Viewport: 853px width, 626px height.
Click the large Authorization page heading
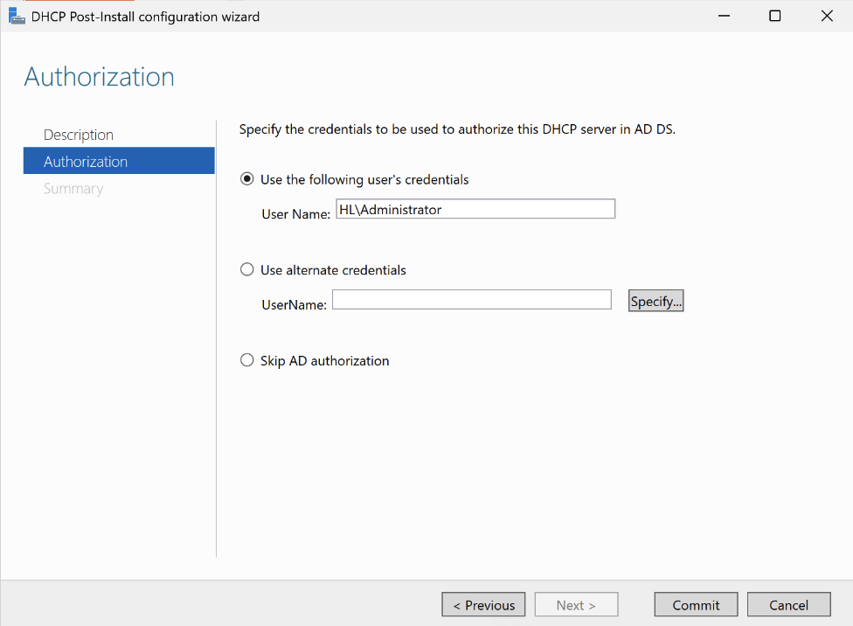click(100, 77)
